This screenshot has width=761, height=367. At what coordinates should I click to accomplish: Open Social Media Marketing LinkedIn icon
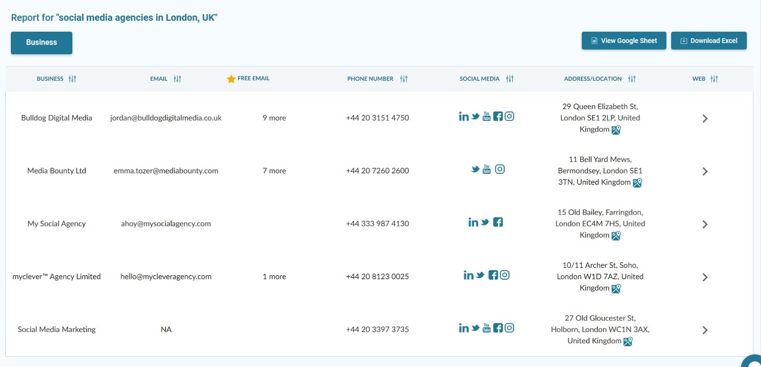[464, 328]
